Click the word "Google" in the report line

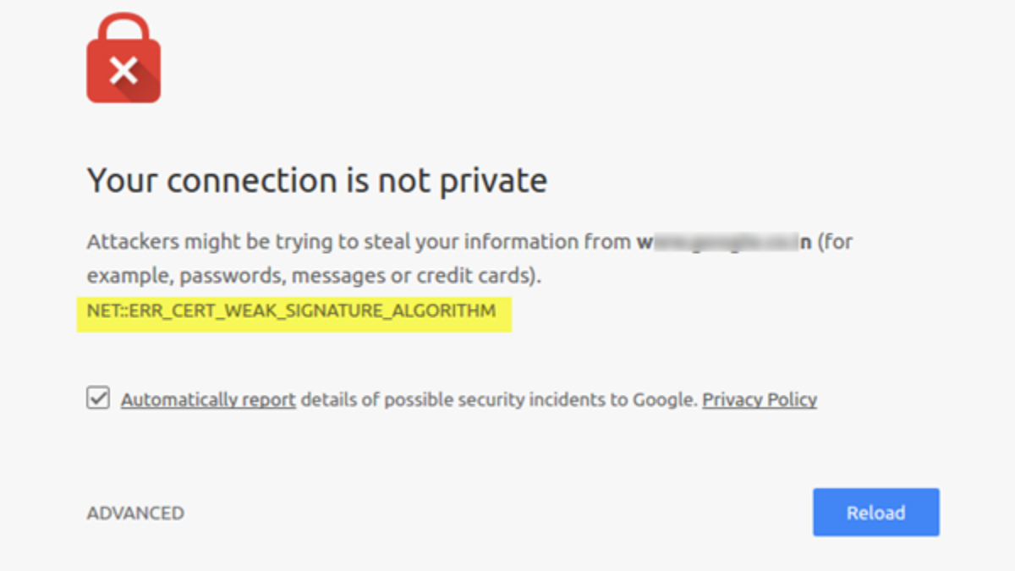coord(664,399)
